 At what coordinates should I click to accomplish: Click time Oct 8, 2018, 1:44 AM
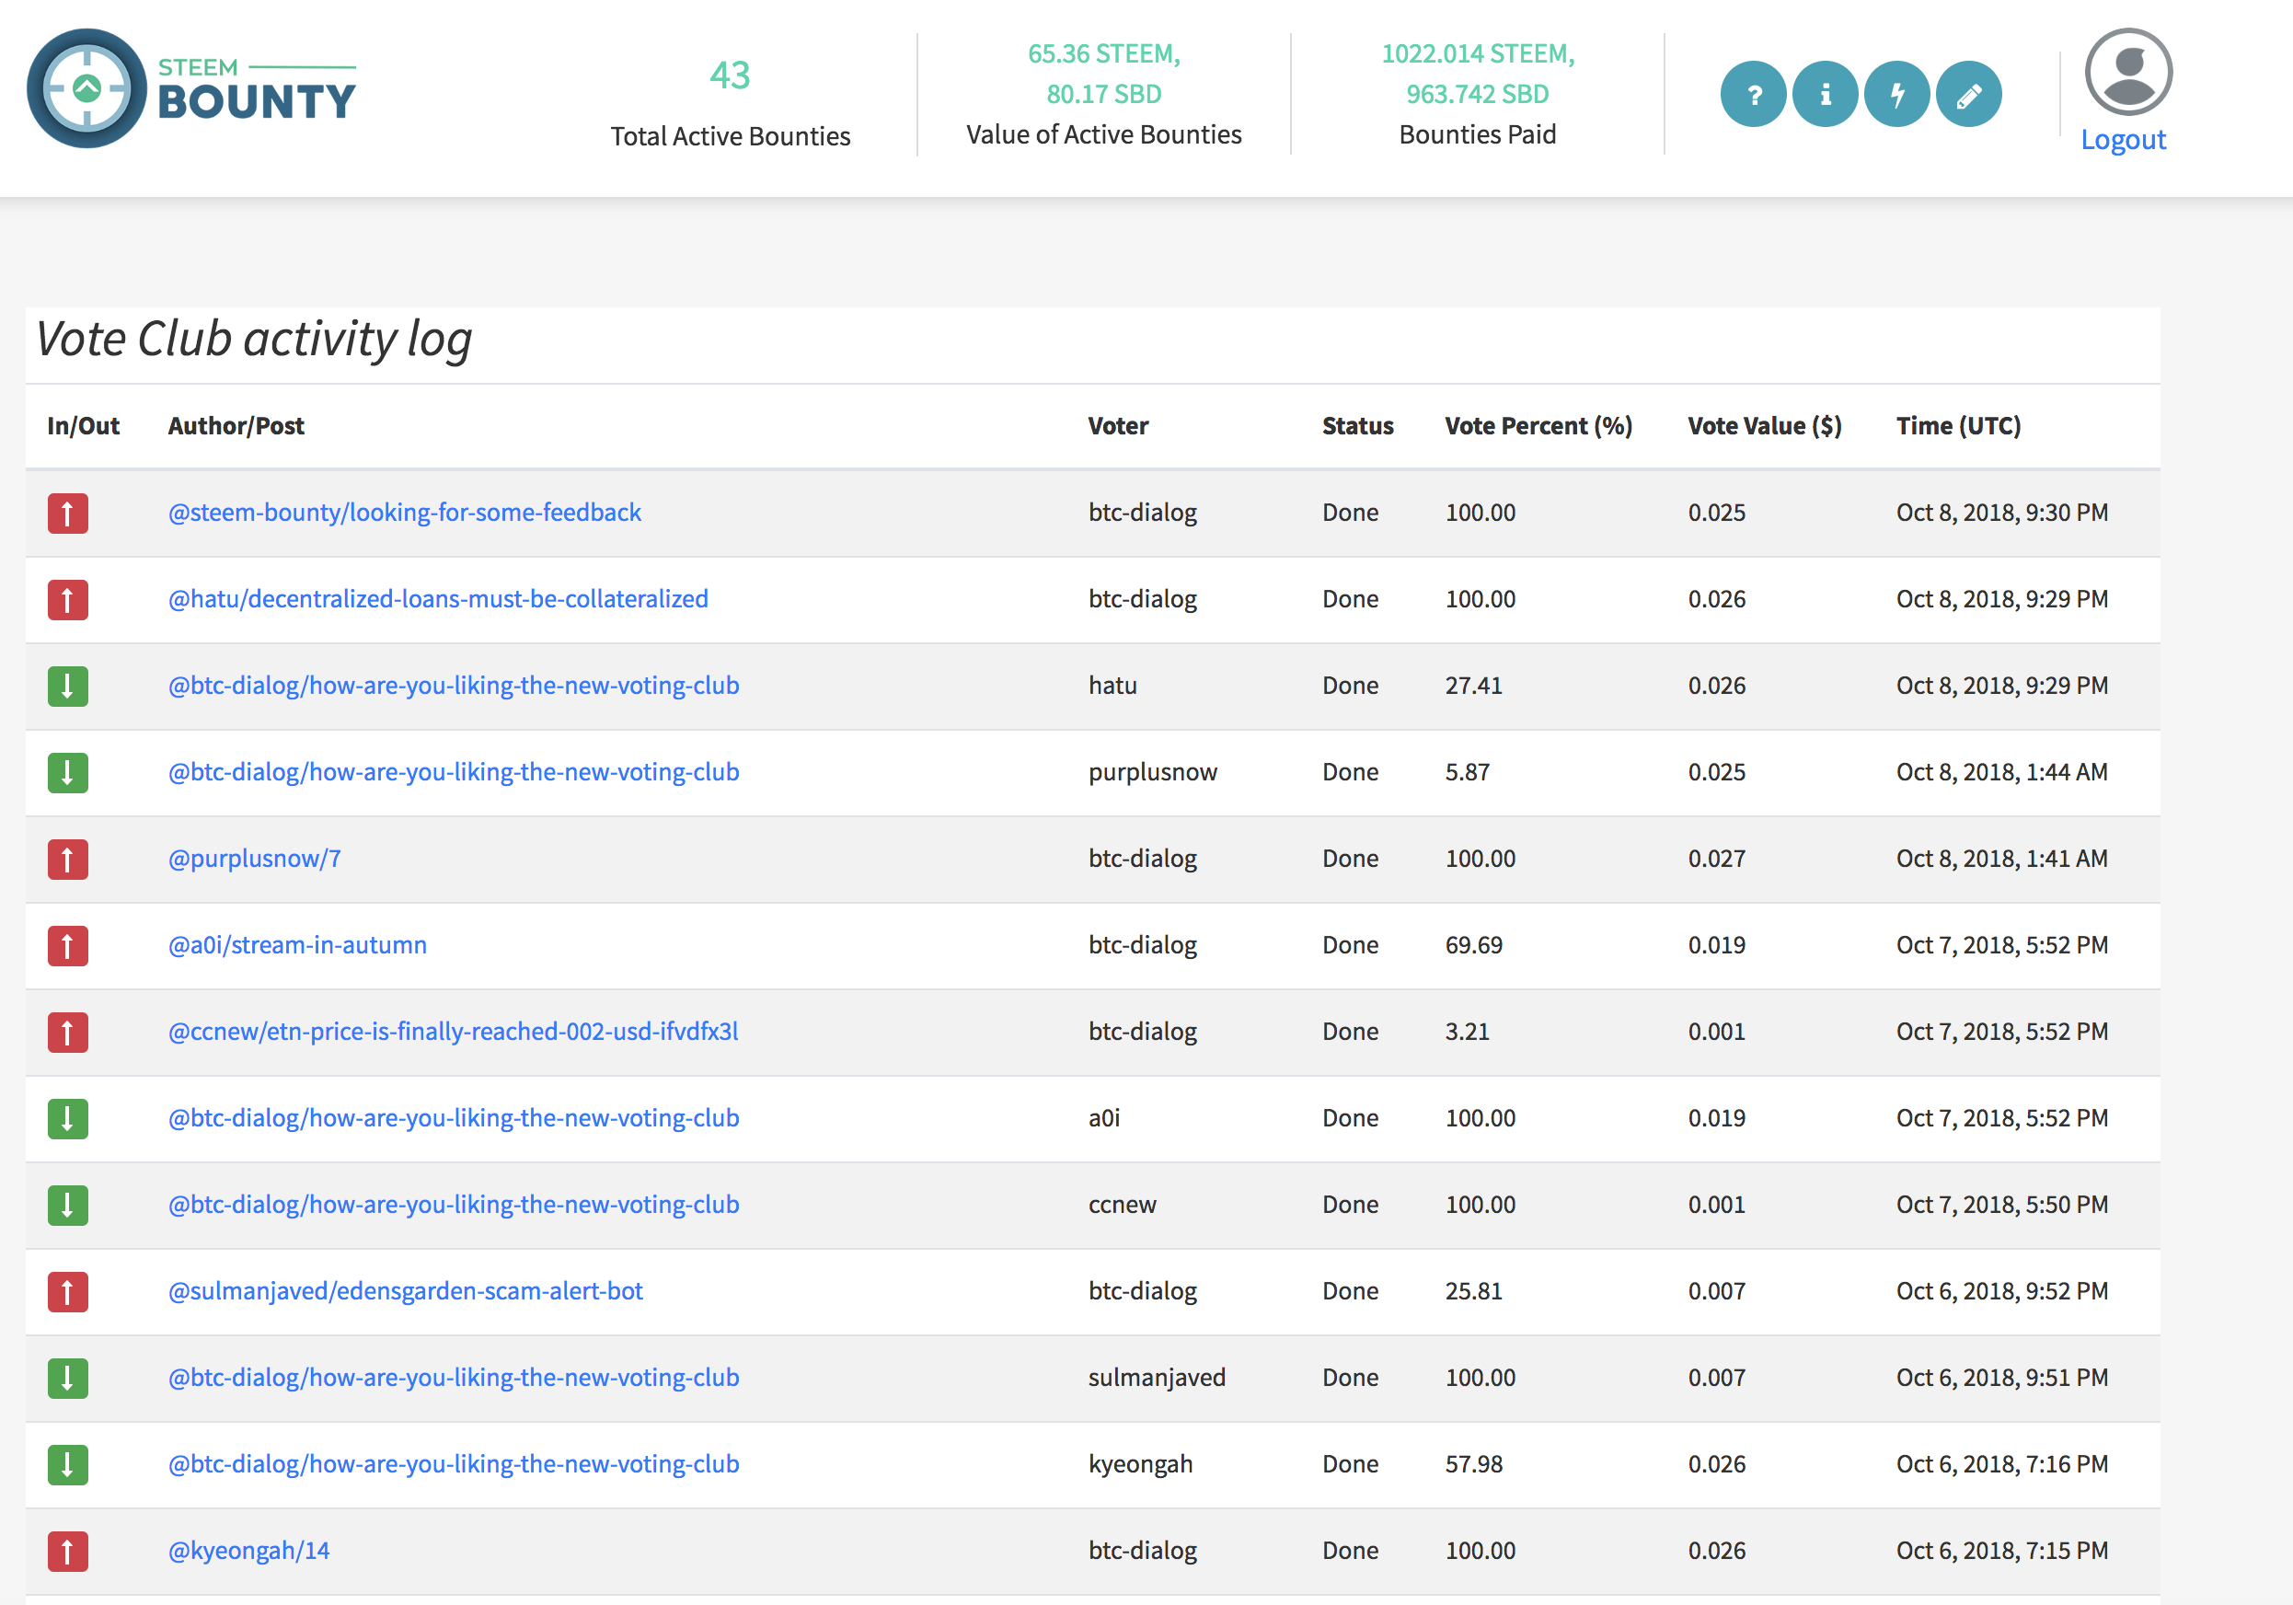tap(2001, 773)
